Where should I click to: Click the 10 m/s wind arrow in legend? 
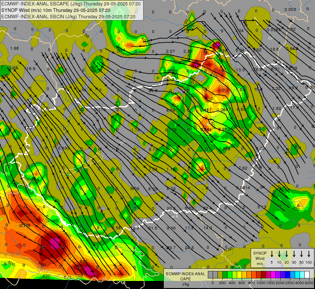coord(279,254)
